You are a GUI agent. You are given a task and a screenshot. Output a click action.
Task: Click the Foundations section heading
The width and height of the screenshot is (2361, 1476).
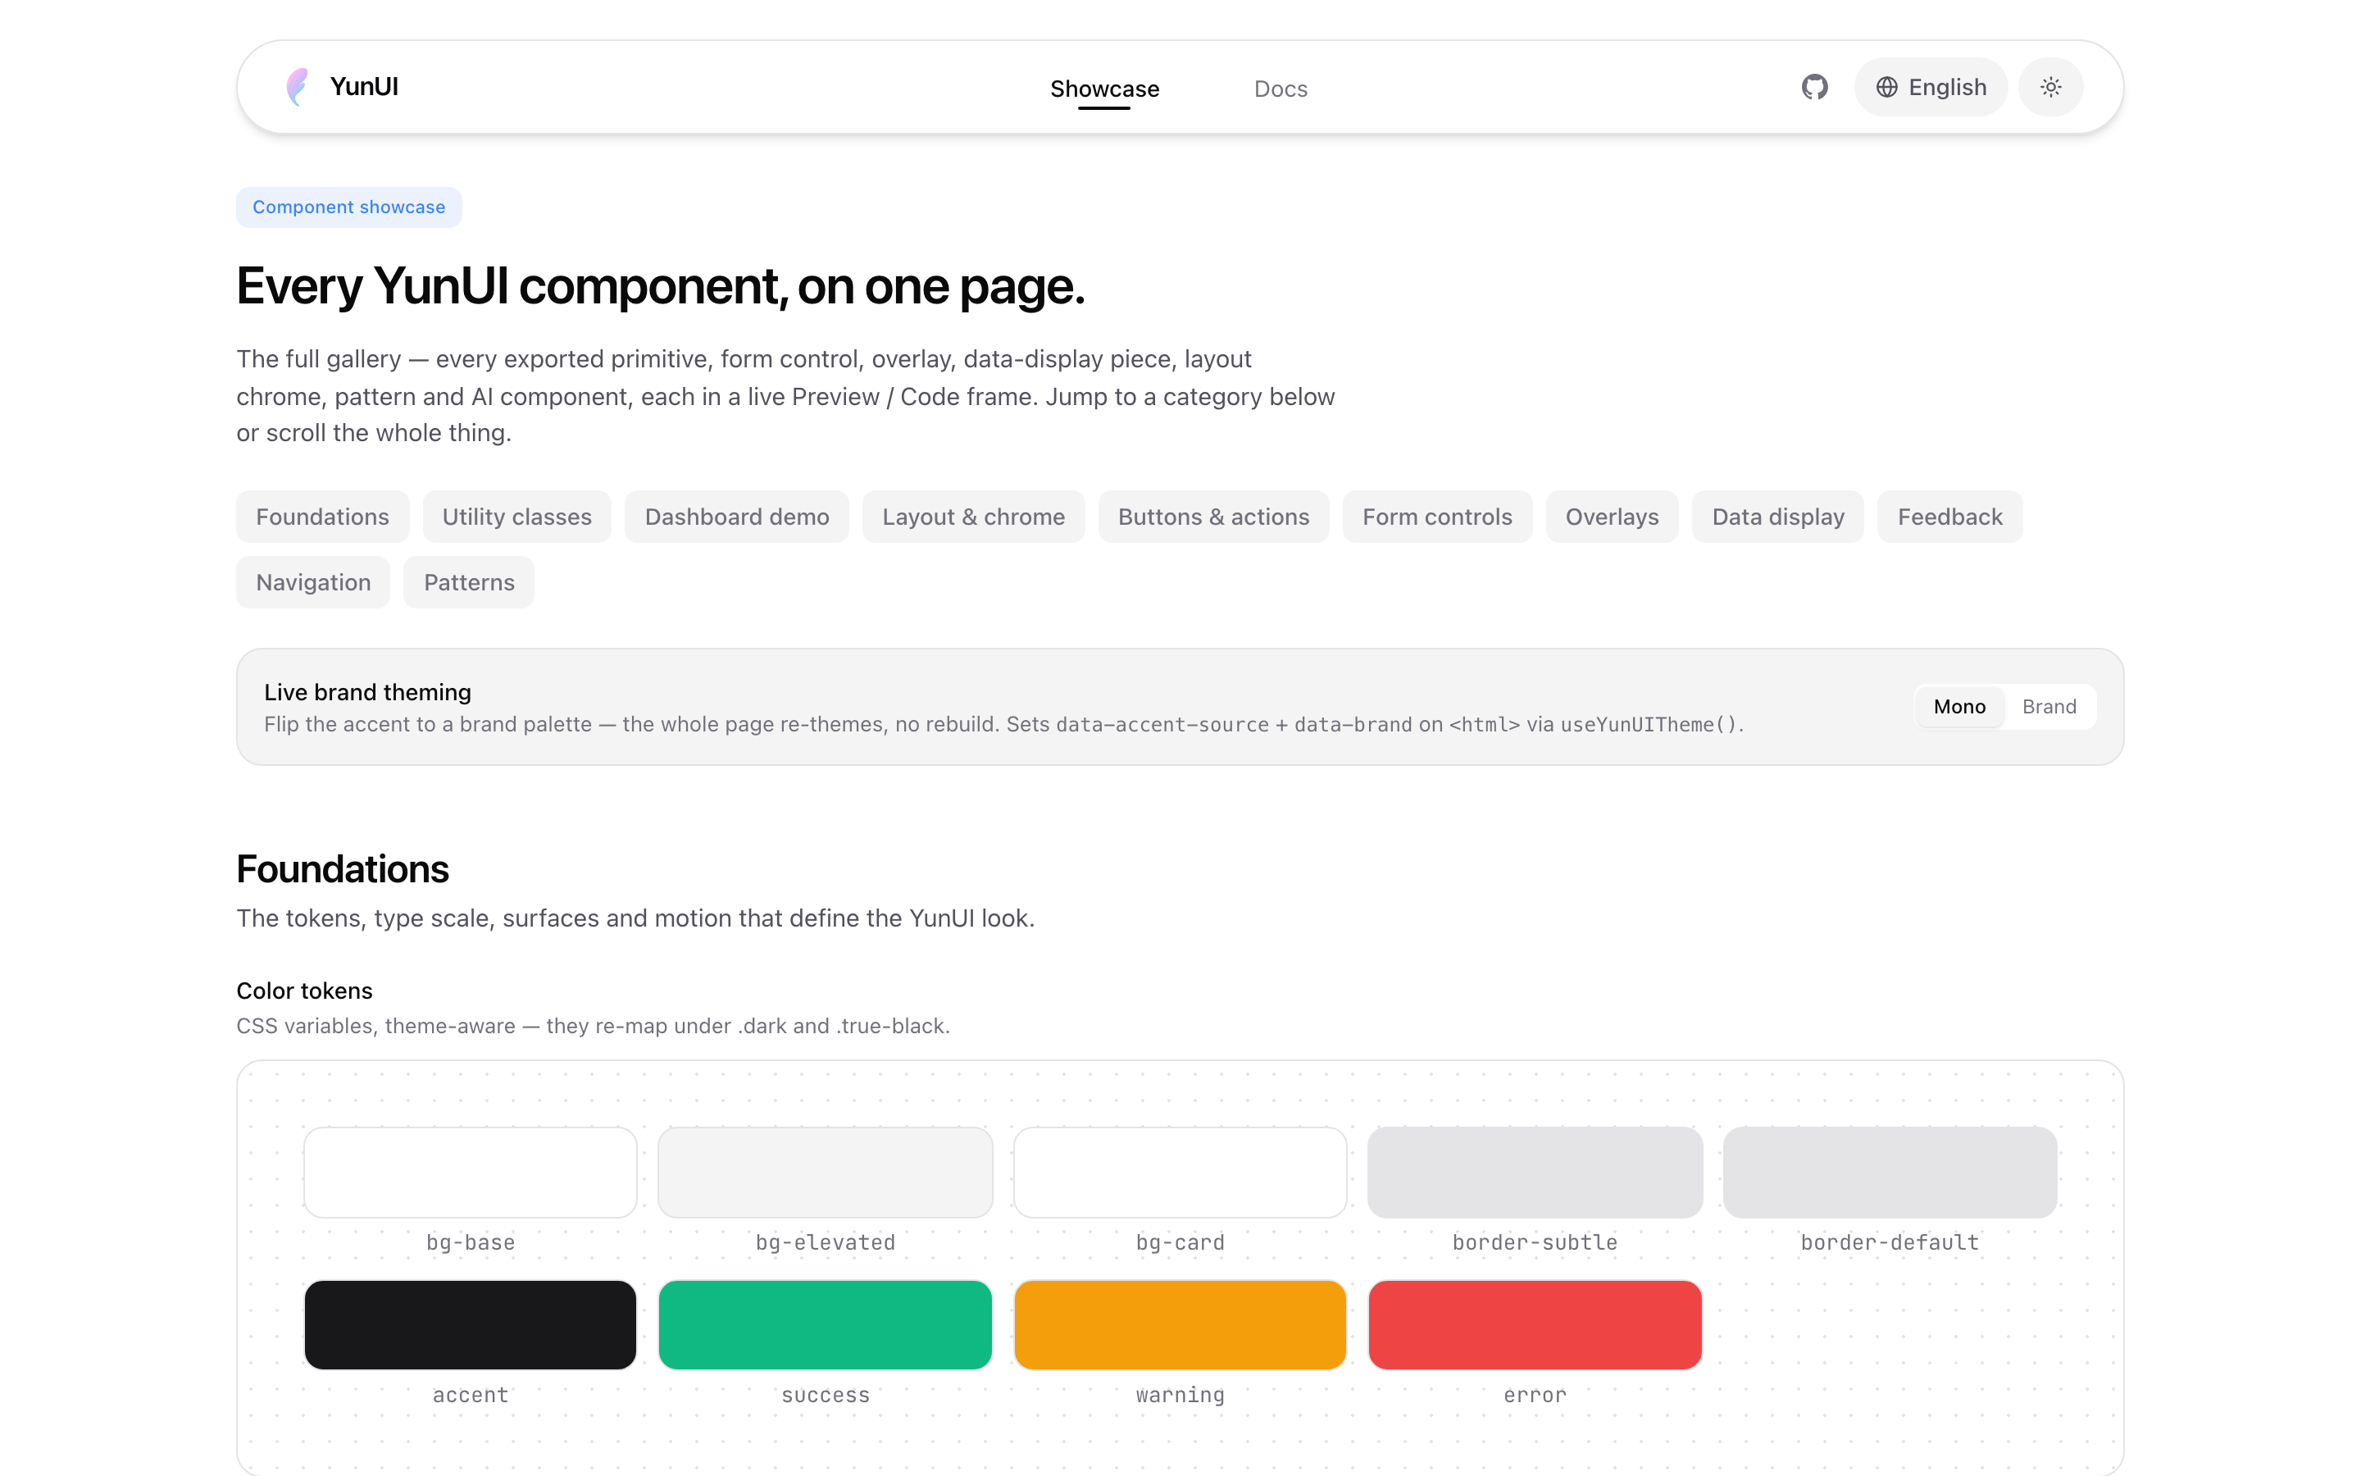pos(343,869)
